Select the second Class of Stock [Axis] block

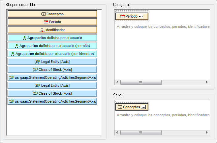(52, 93)
